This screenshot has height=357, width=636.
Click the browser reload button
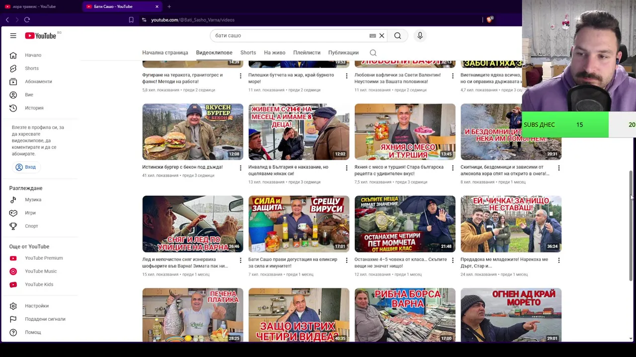point(27,20)
